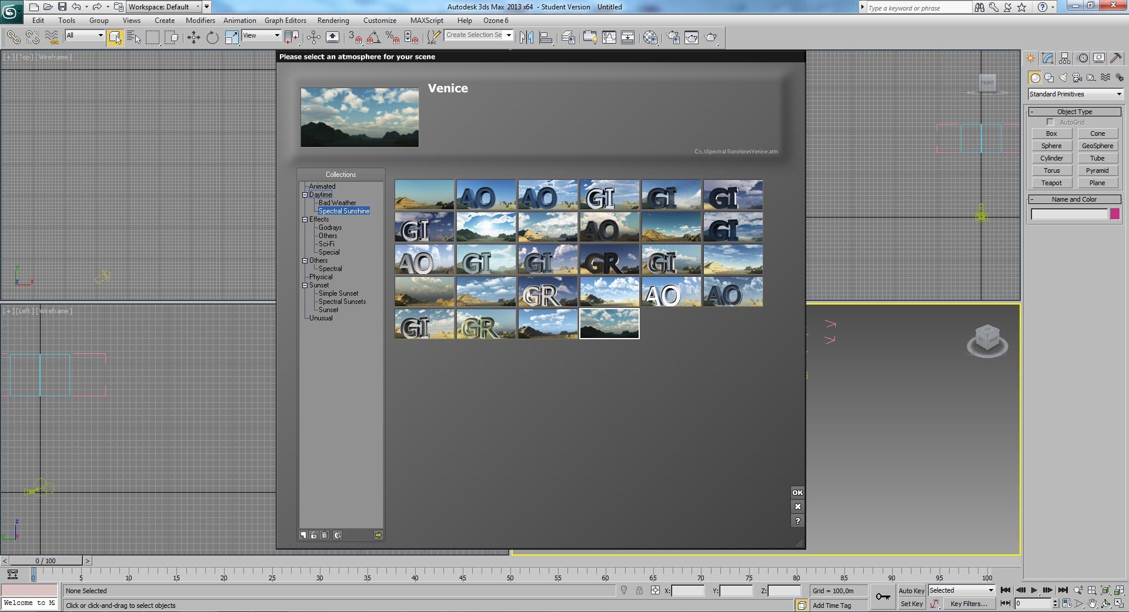Open the reference coordinate View dropdown
The image size is (1129, 612).
click(x=262, y=36)
